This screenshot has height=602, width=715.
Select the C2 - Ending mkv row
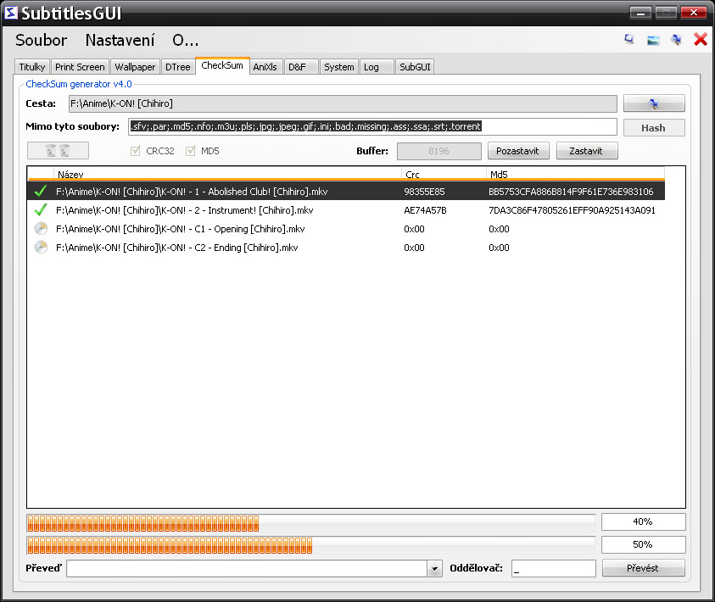[x=346, y=248]
